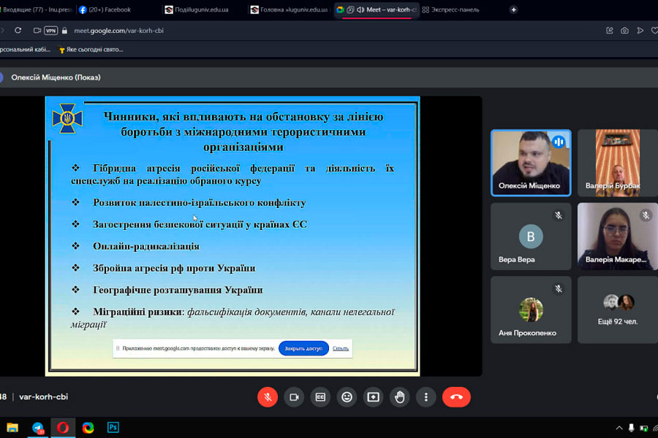The height and width of the screenshot is (438, 658).
Task: Click the microphone icon in system tray
Action: coord(631,428)
